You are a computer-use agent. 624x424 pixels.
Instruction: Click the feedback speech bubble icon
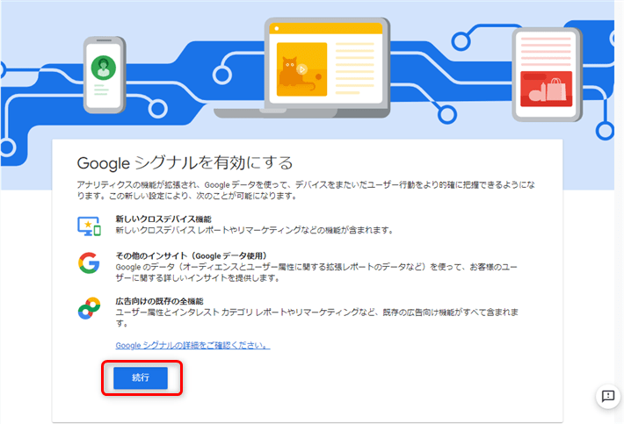tap(607, 396)
